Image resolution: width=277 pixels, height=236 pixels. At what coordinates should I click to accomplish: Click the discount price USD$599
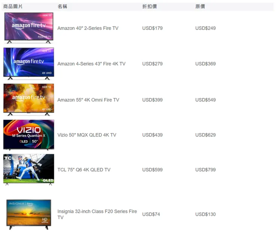152,170
